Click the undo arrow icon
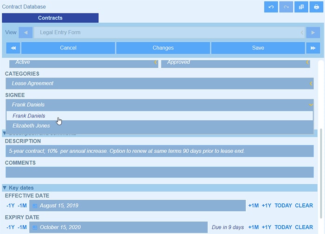This screenshot has height=234, width=325. click(x=271, y=7)
